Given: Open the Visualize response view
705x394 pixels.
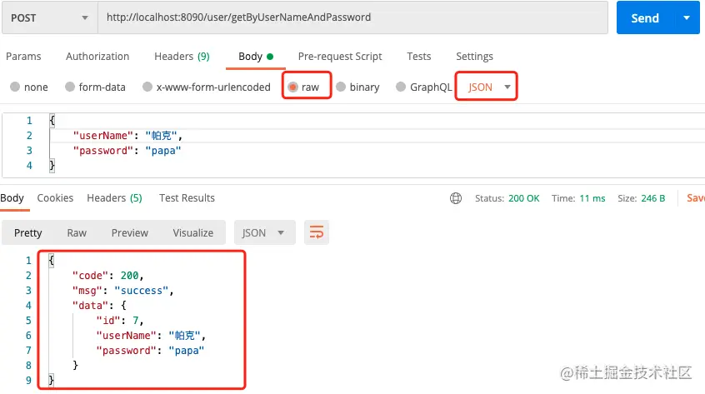Looking at the screenshot, I should coord(192,232).
